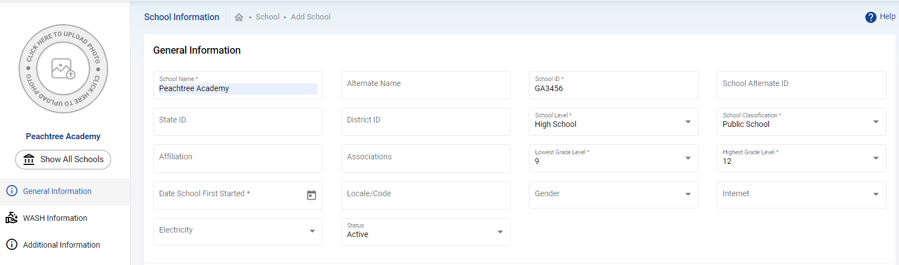899x265 pixels.
Task: Click the District ID input field
Action: click(x=426, y=122)
